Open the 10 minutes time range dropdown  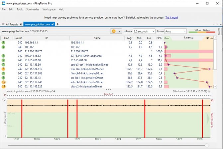coord(209,91)
